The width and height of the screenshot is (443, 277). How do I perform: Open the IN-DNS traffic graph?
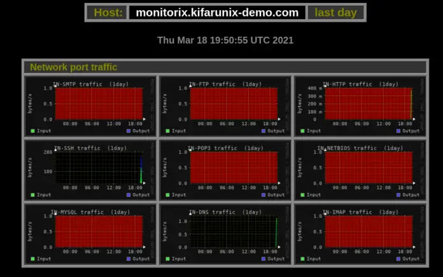(225, 233)
